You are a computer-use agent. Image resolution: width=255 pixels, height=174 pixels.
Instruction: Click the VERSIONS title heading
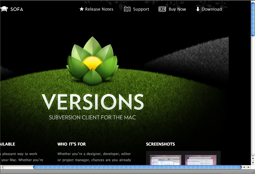(93, 102)
